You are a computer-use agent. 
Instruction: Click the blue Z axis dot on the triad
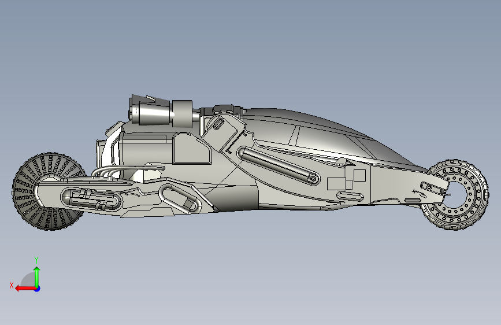coord(38,289)
